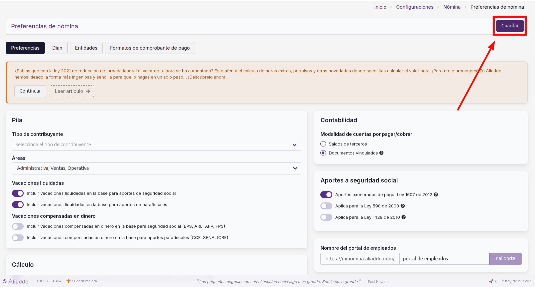Toggle vacaciones liquidadas for seguridad social base
535x287 pixels.
click(18, 193)
